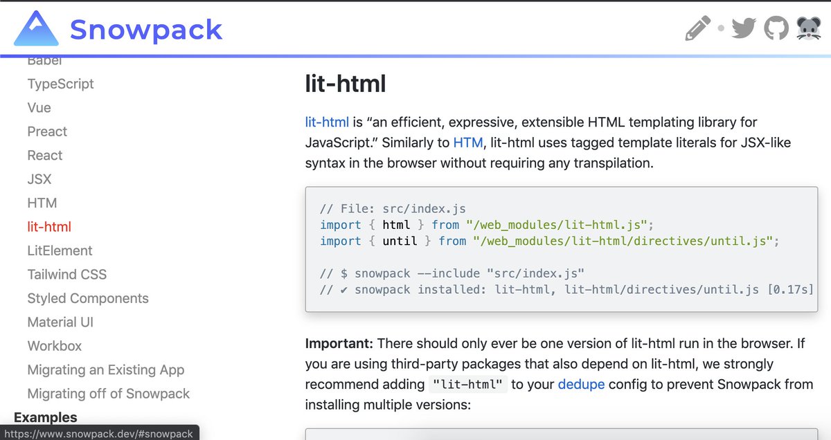Click the bold Important: text
Viewport: 831px width, 440px height.
pyautogui.click(x=339, y=344)
